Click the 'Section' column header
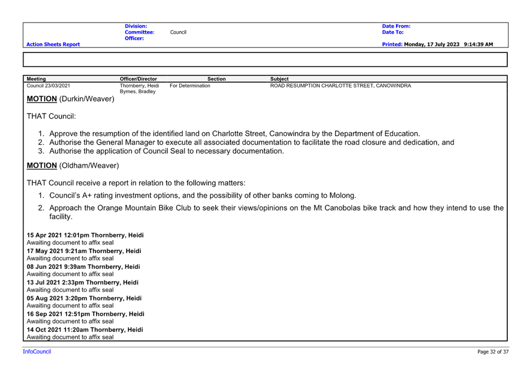The width and height of the screenshot is (531, 375). click(216, 79)
